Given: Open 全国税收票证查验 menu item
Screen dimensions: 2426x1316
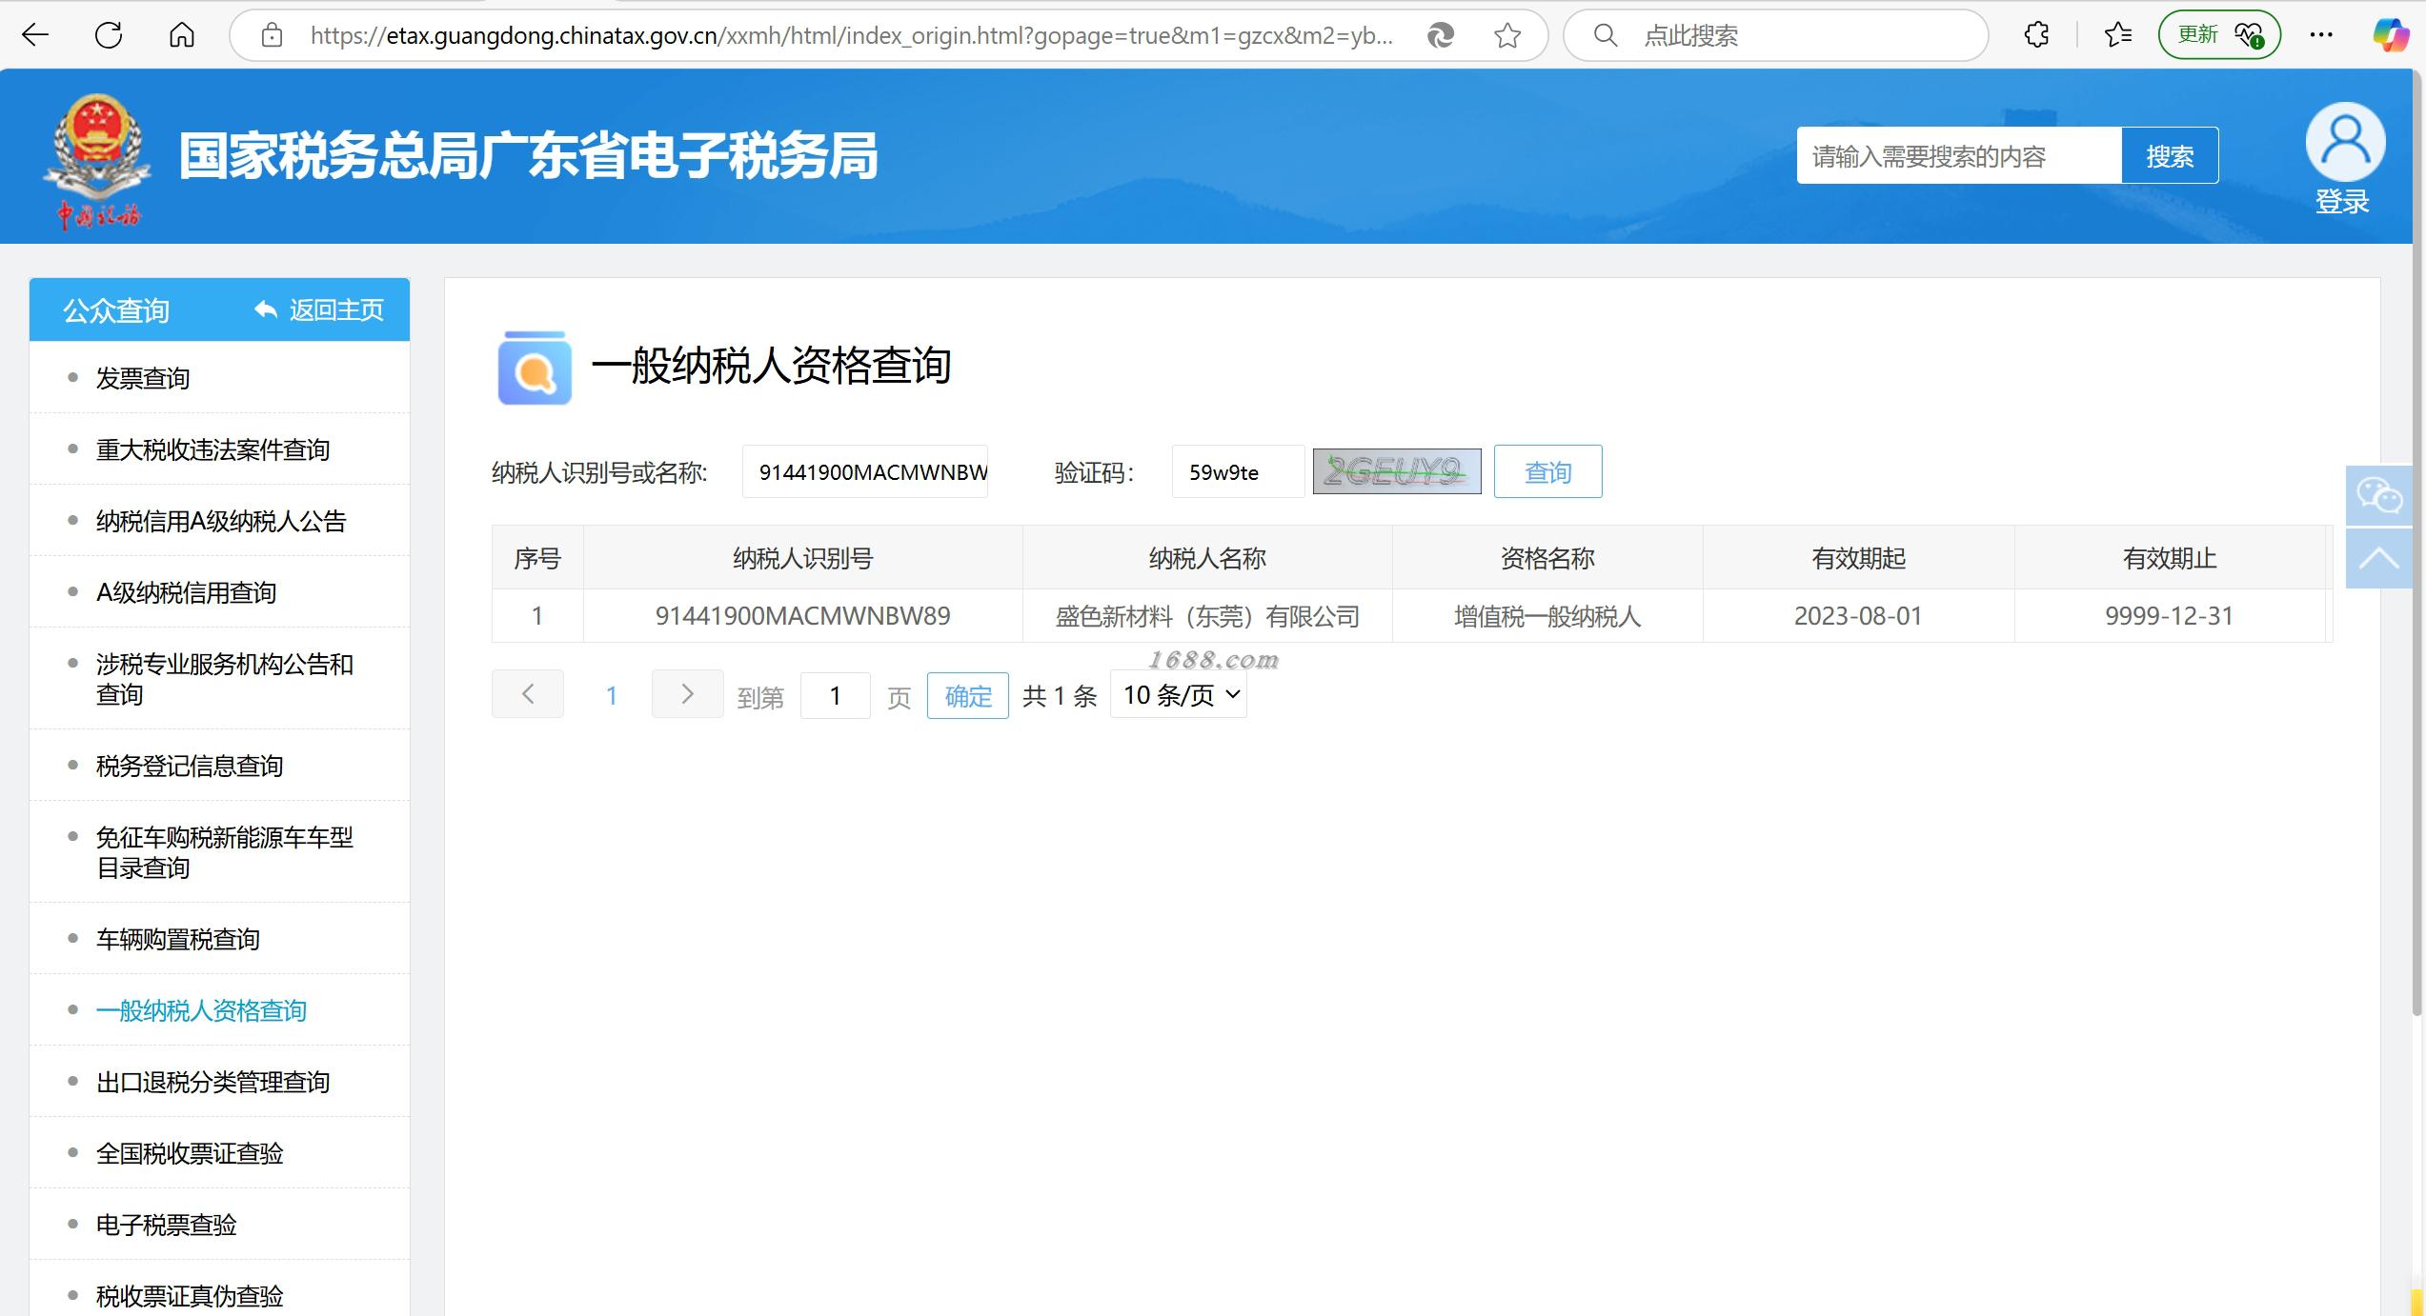Looking at the screenshot, I should pos(190,1153).
